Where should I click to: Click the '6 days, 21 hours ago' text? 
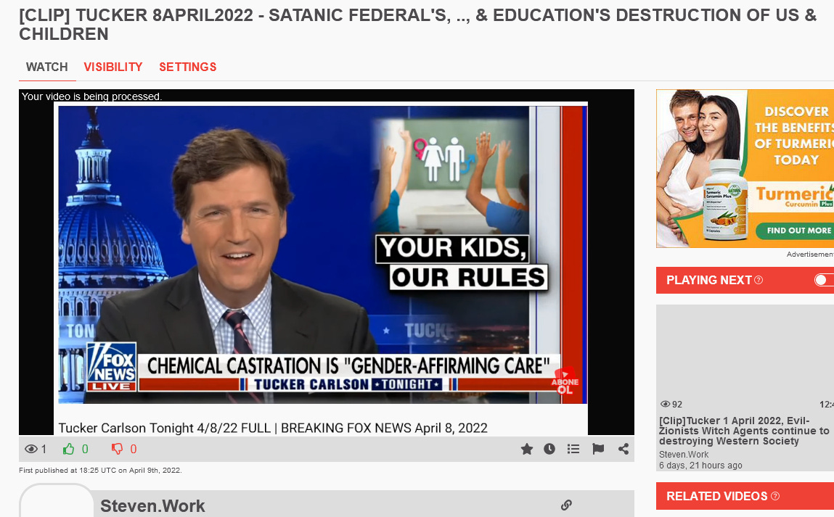[x=700, y=466]
